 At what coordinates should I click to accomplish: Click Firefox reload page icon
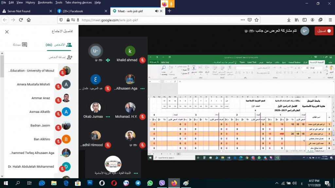[x=21, y=20]
